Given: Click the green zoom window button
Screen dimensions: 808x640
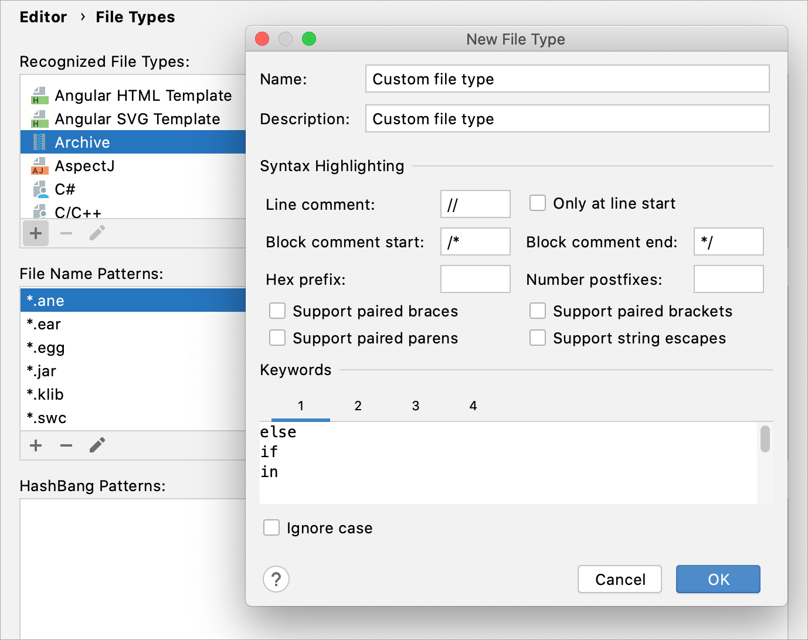Looking at the screenshot, I should [309, 39].
